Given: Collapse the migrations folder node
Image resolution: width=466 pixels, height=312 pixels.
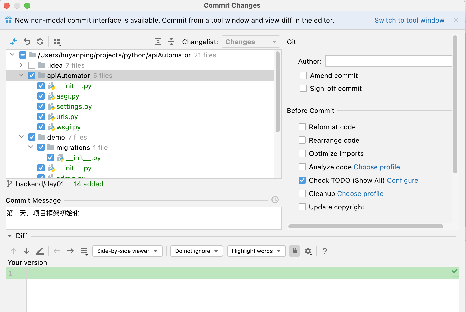Looking at the screenshot, I should pyautogui.click(x=31, y=147).
